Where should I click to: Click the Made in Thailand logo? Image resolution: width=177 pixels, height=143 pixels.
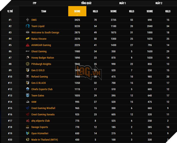pyautogui.click(x=28, y=140)
